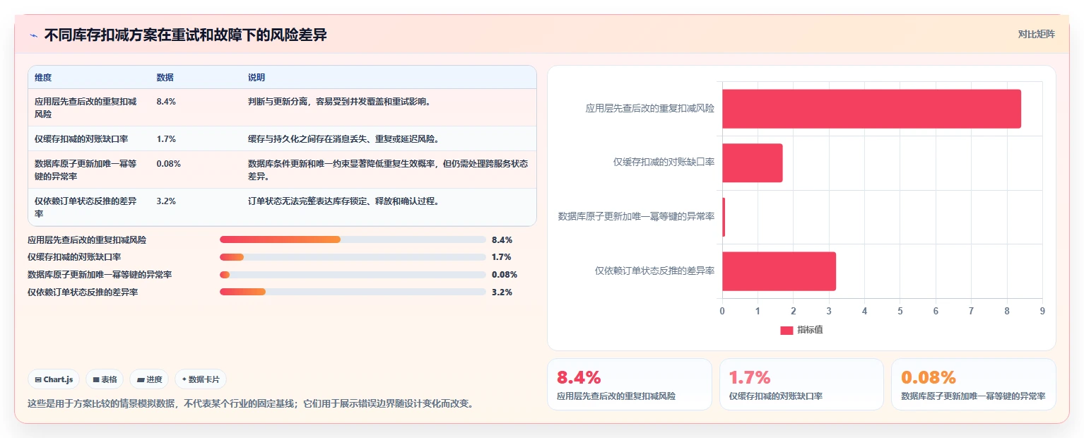Click chart bar for 仅依赖订单状态反推的差异率
1084x438 pixels.
[x=779, y=271]
